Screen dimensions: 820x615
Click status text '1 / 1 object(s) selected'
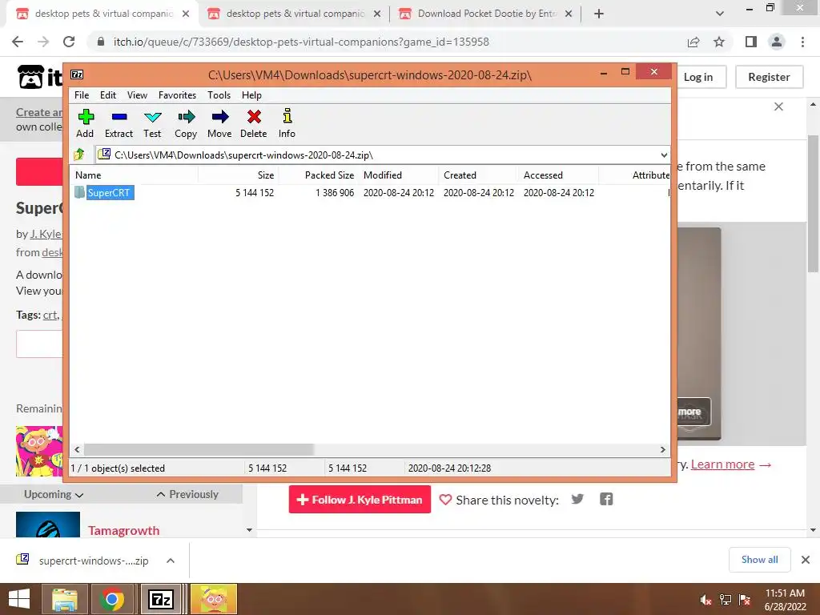tap(118, 468)
